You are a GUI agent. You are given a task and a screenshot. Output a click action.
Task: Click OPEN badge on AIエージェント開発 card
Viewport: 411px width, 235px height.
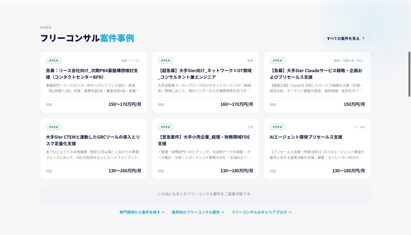coord(277,127)
